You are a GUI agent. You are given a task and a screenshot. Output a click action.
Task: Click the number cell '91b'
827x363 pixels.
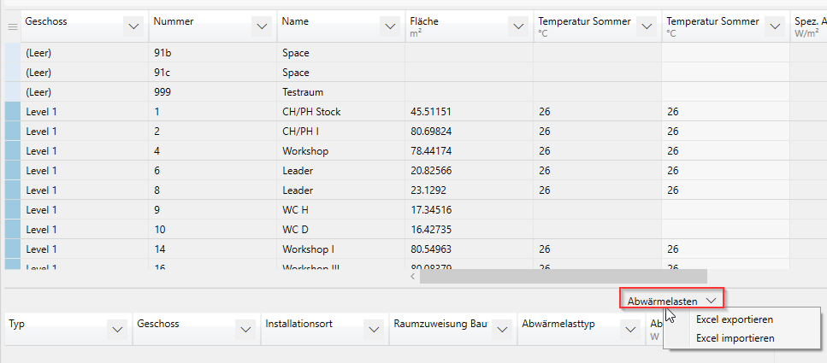[x=213, y=53]
